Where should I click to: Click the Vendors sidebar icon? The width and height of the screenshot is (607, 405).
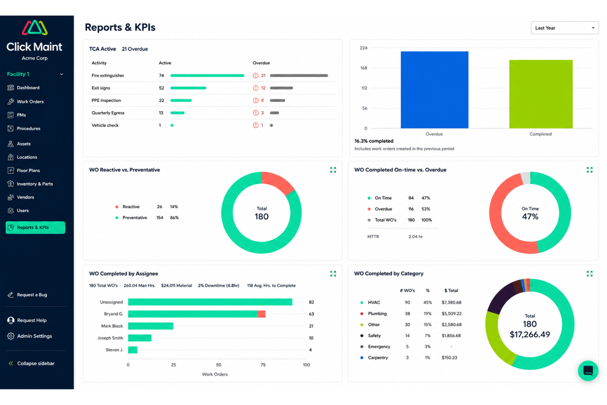point(11,197)
